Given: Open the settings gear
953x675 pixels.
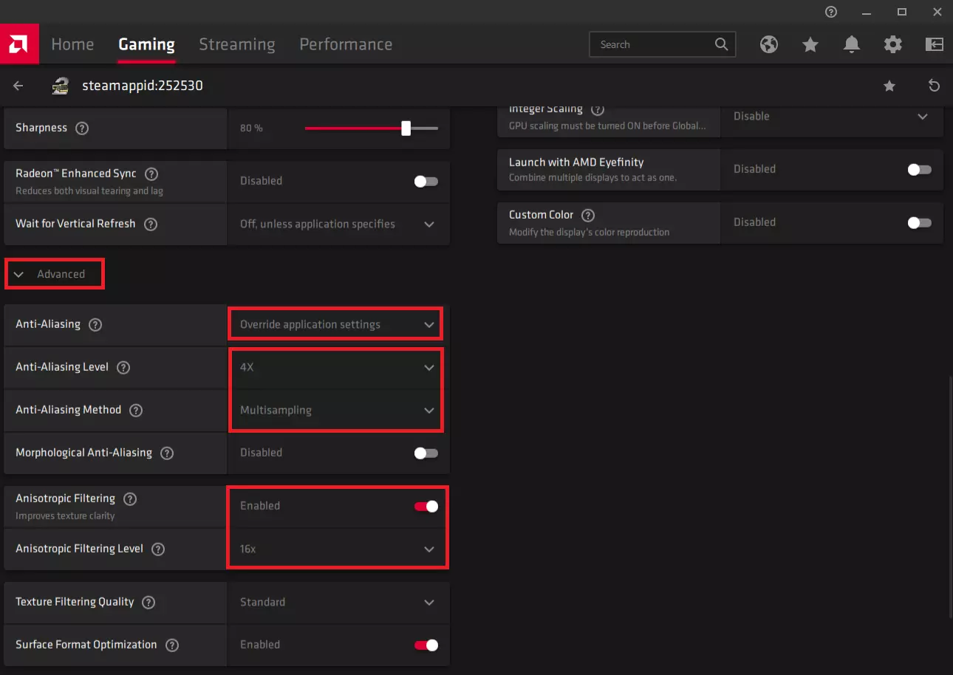Looking at the screenshot, I should coord(893,44).
